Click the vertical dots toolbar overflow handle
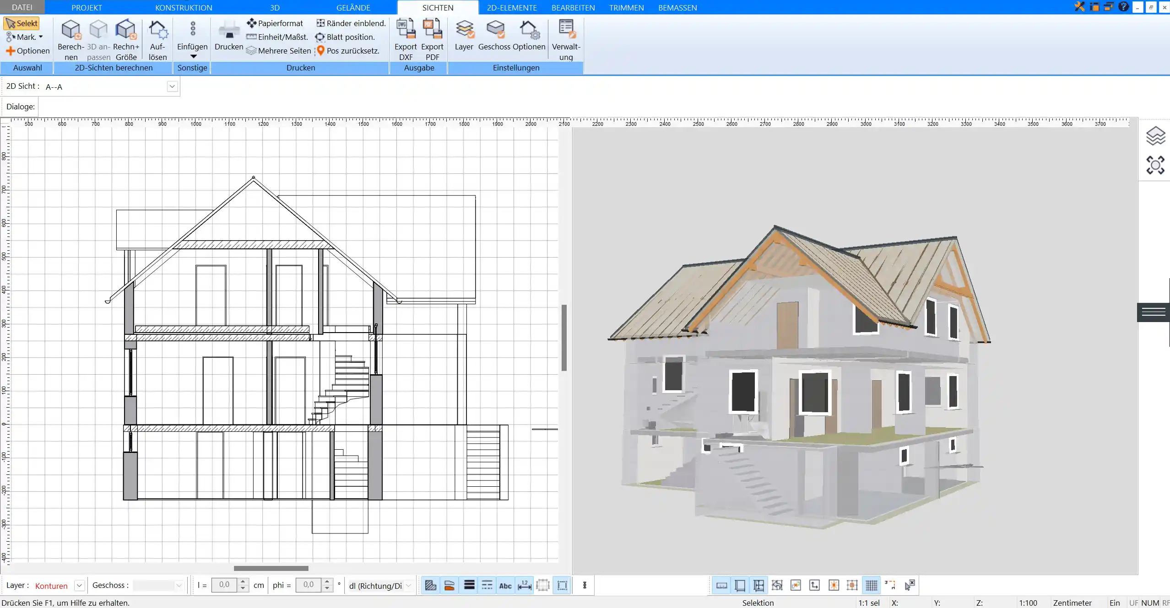The image size is (1170, 608). (585, 585)
